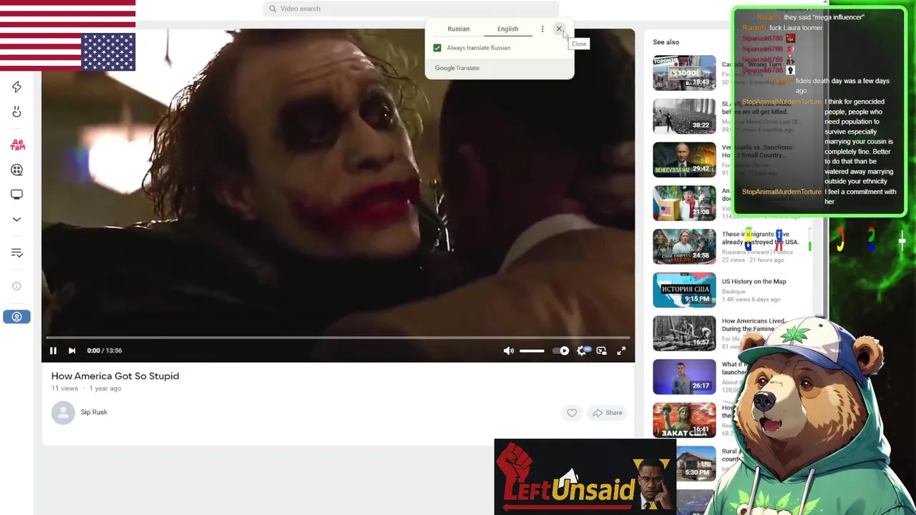Viewport: 916px width, 515px height.
Task: Adjust the volume slider
Action: click(x=532, y=350)
